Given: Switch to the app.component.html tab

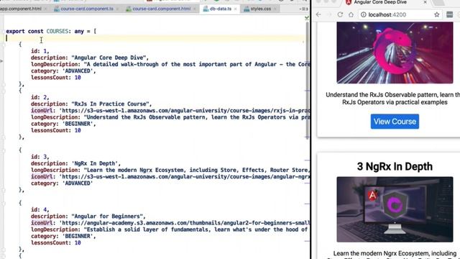Looking at the screenshot, I should 21,9.
